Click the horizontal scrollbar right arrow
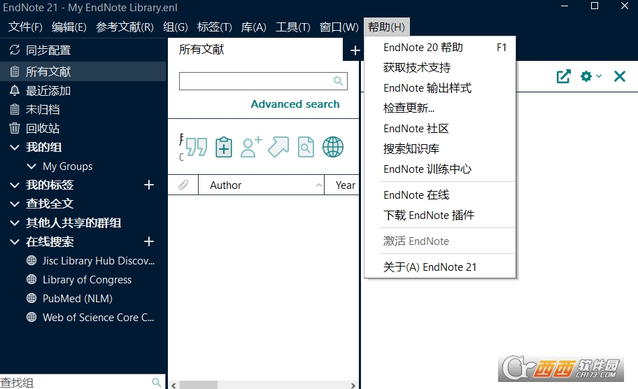Screen dimensions: 638x389 (x=353, y=385)
